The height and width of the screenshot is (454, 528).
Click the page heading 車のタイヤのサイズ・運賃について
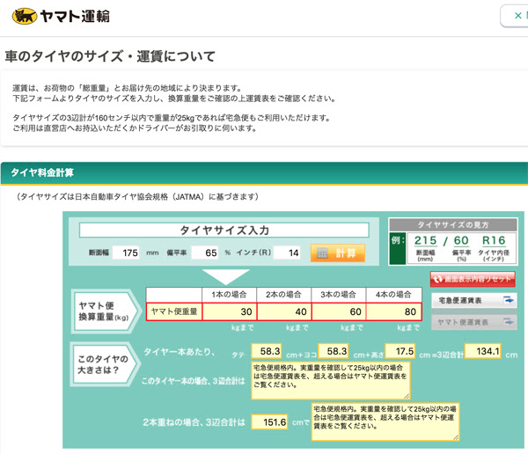point(110,56)
